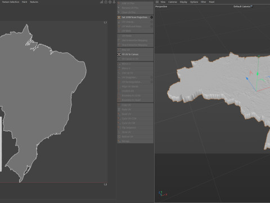Click the Store UV command

[x=135, y=132]
